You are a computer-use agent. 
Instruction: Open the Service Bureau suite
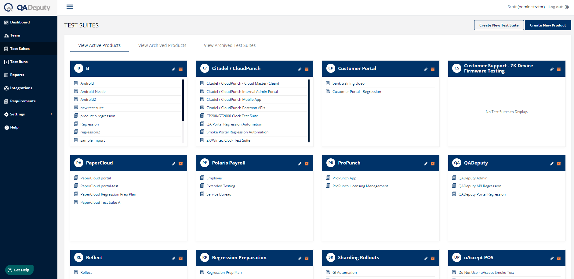[x=219, y=194]
